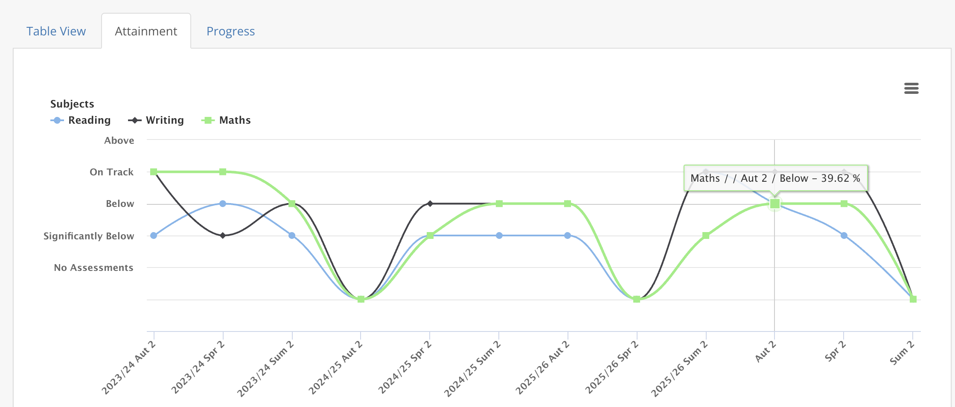Click the green Maths square legend icon
This screenshot has width=955, height=407.
tap(208, 120)
